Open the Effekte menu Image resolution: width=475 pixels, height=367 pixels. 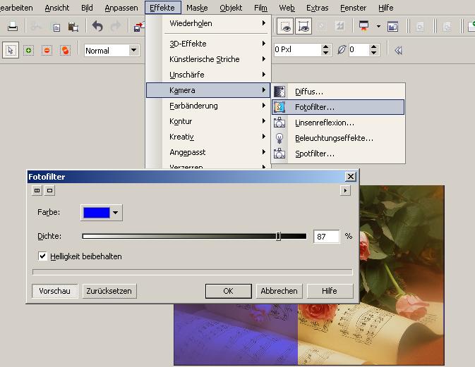[x=162, y=8]
